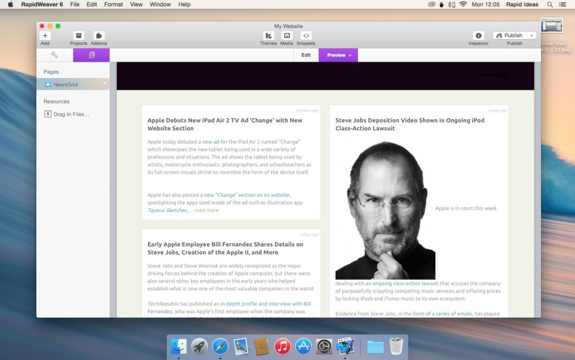Viewport: 575px width, 360px height.
Task: Open the form of a series of emails link
Action: pyautogui.click(x=442, y=314)
